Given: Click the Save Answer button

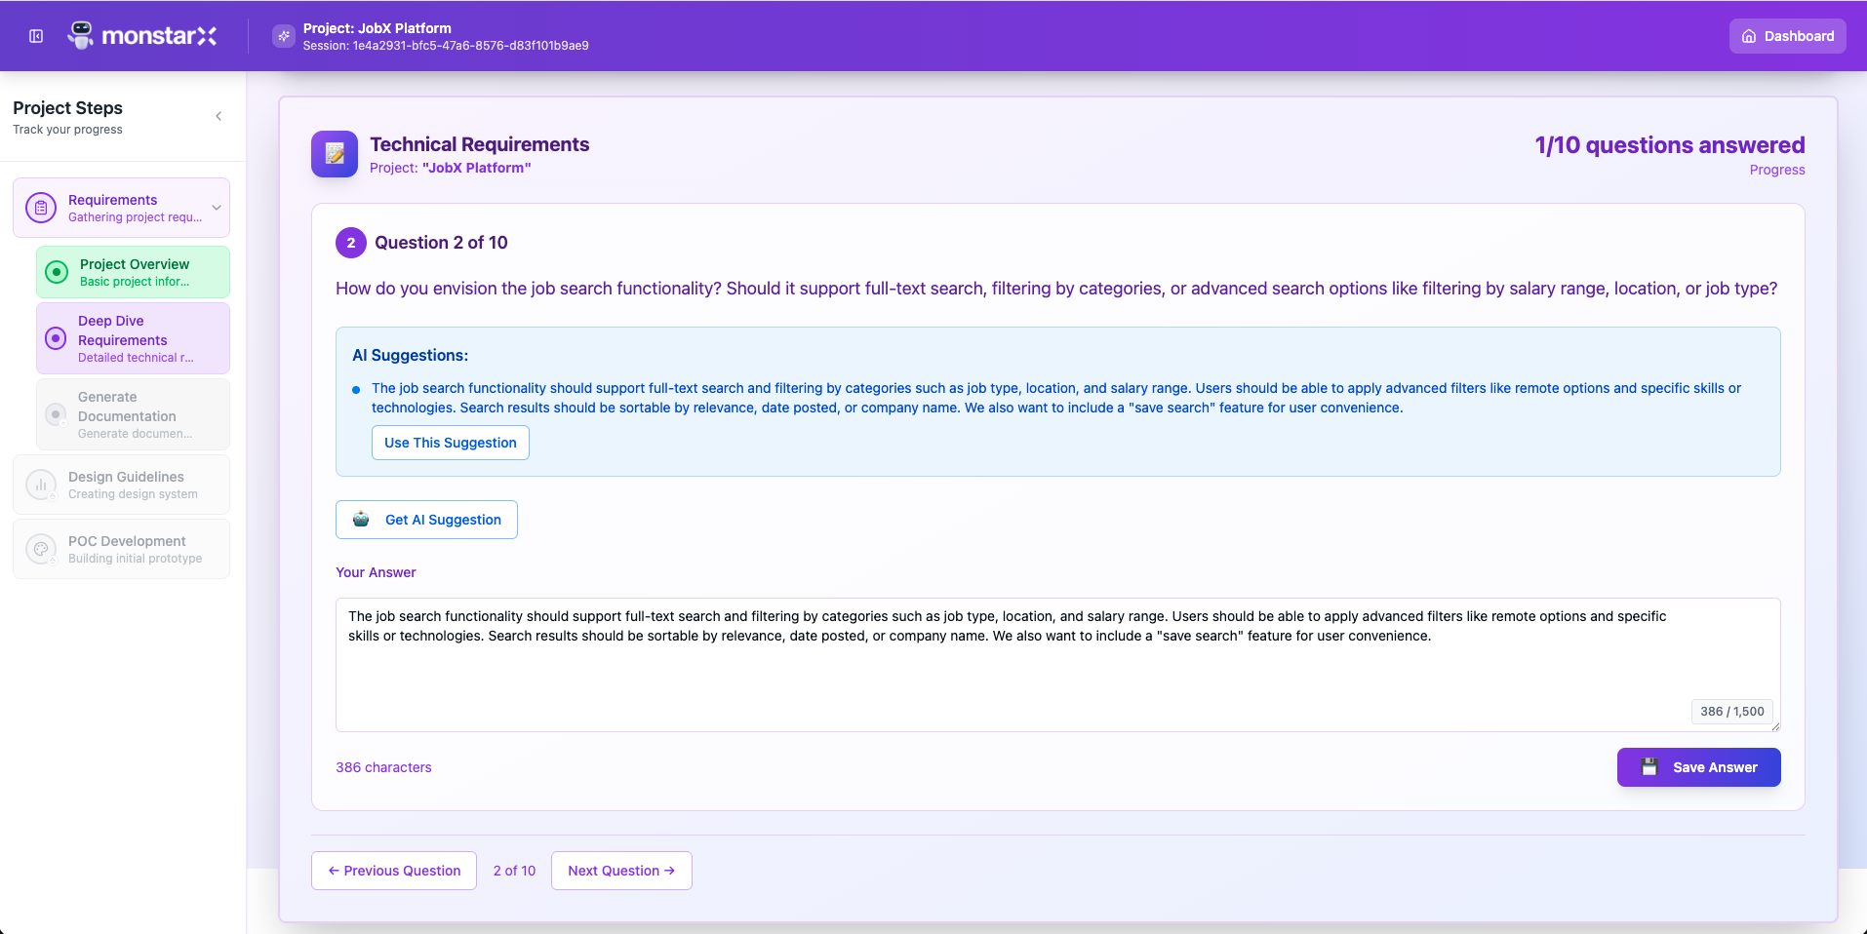Looking at the screenshot, I should [x=1698, y=767].
